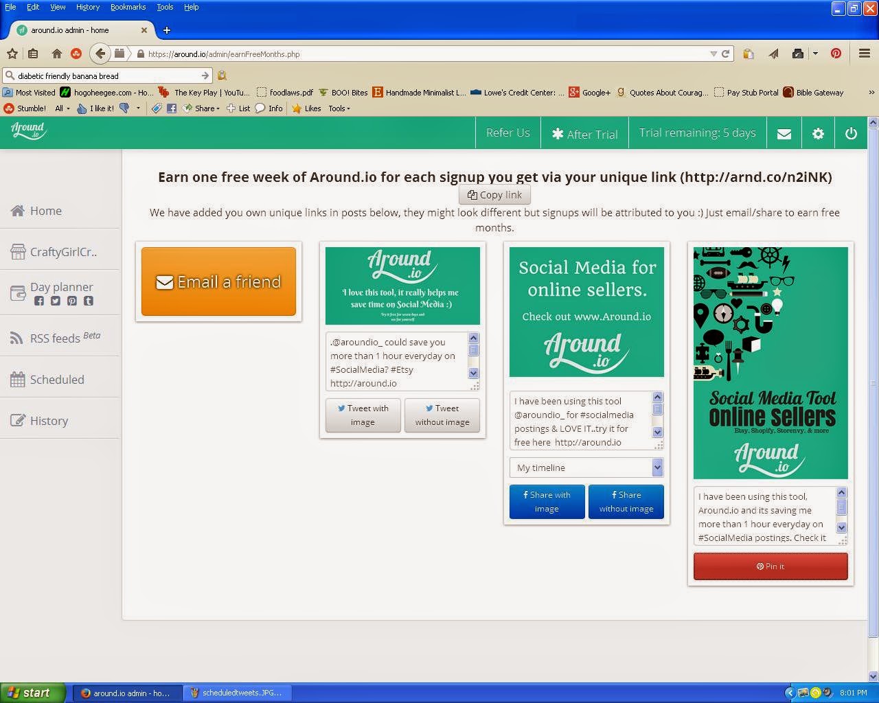Image resolution: width=879 pixels, height=703 pixels.
Task: Click Tweet without image
Action: pyautogui.click(x=442, y=415)
